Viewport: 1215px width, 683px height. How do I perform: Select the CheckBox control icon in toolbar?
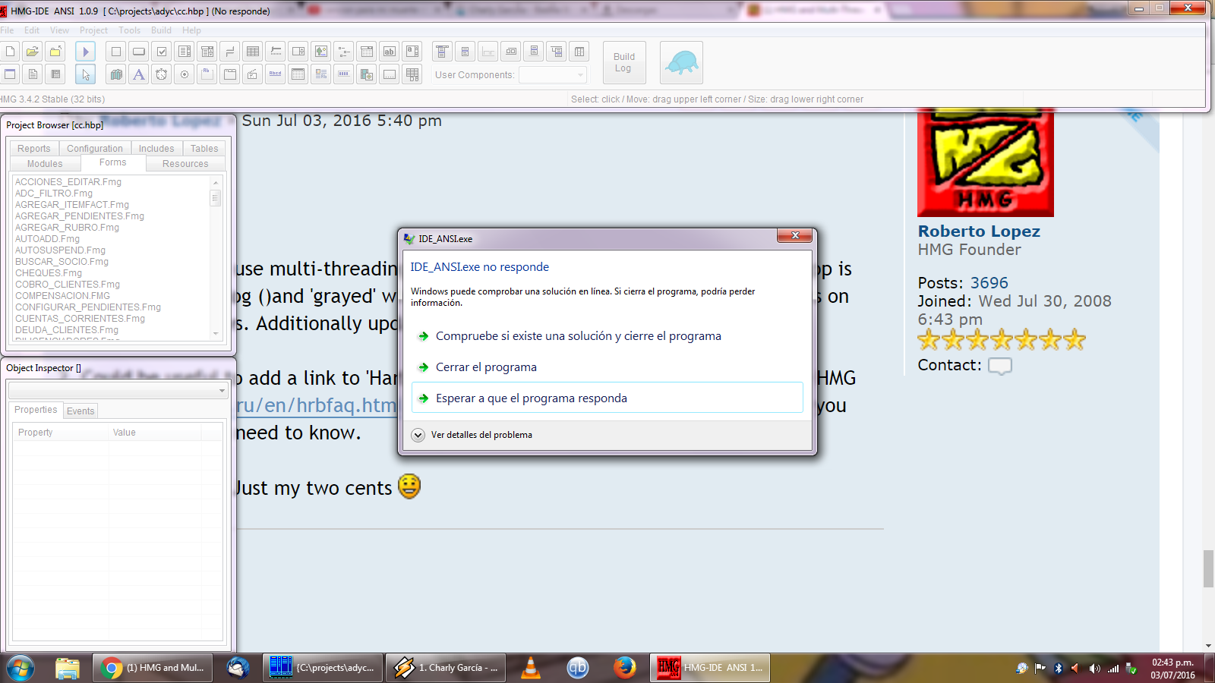coord(162,52)
